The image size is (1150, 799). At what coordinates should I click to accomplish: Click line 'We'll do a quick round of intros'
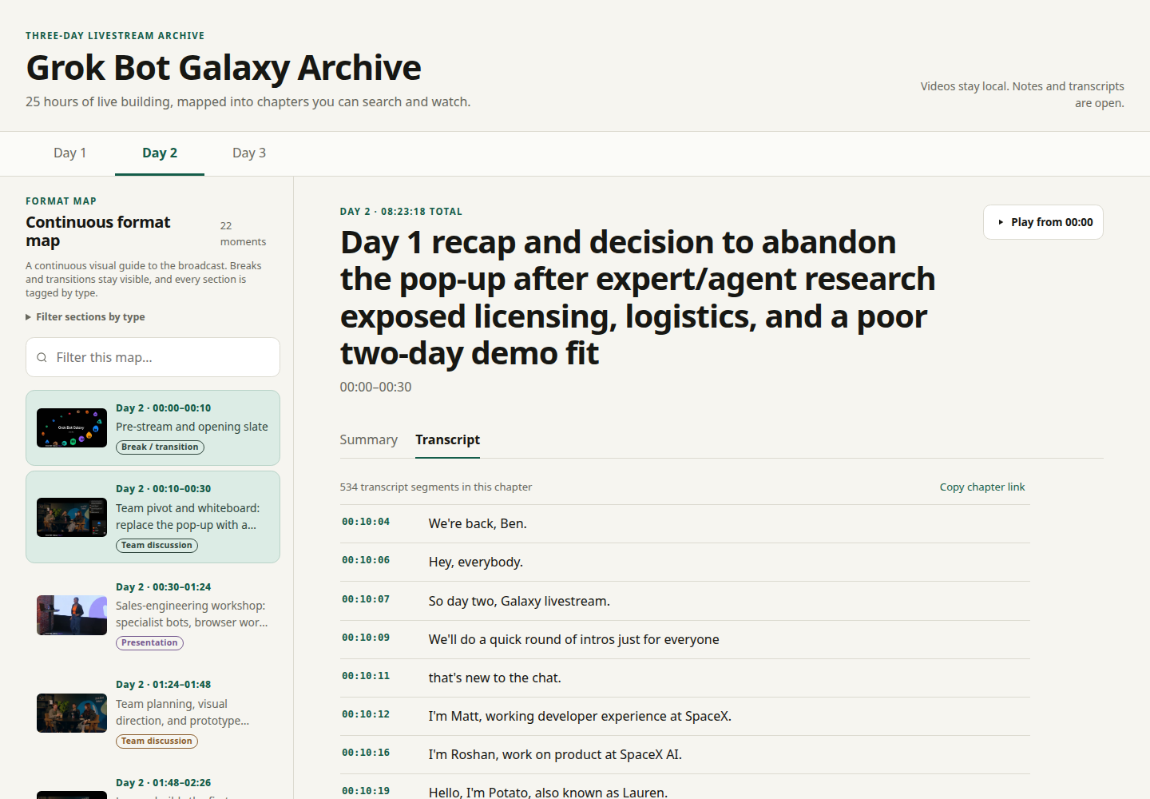click(x=574, y=640)
